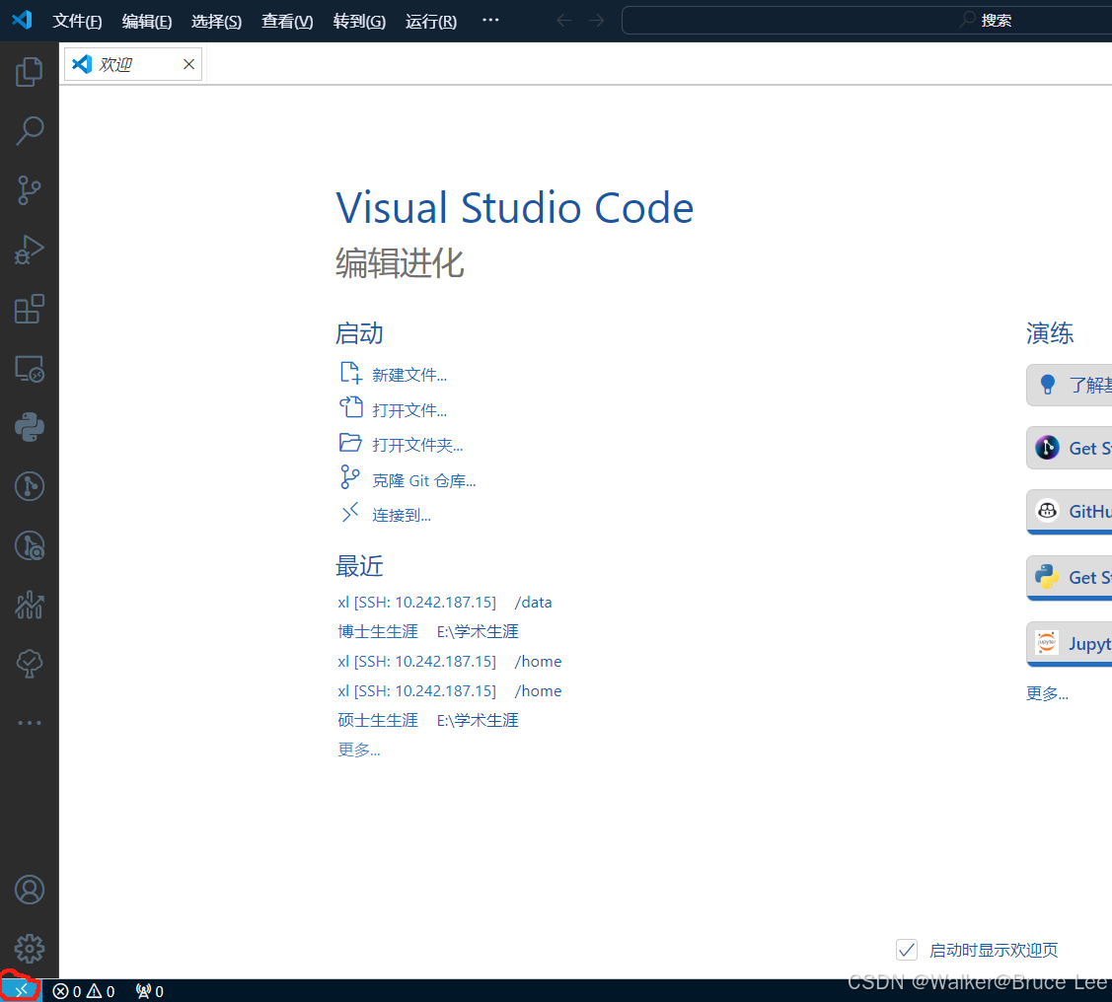This screenshot has width=1112, height=1002.
Task: Click 新建文件... link
Action: point(394,374)
